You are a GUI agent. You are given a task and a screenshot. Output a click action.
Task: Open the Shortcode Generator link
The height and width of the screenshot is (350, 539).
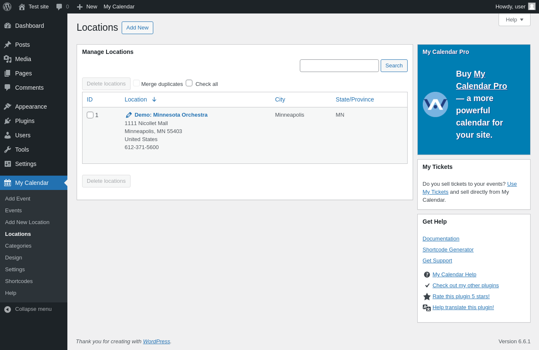pos(448,249)
